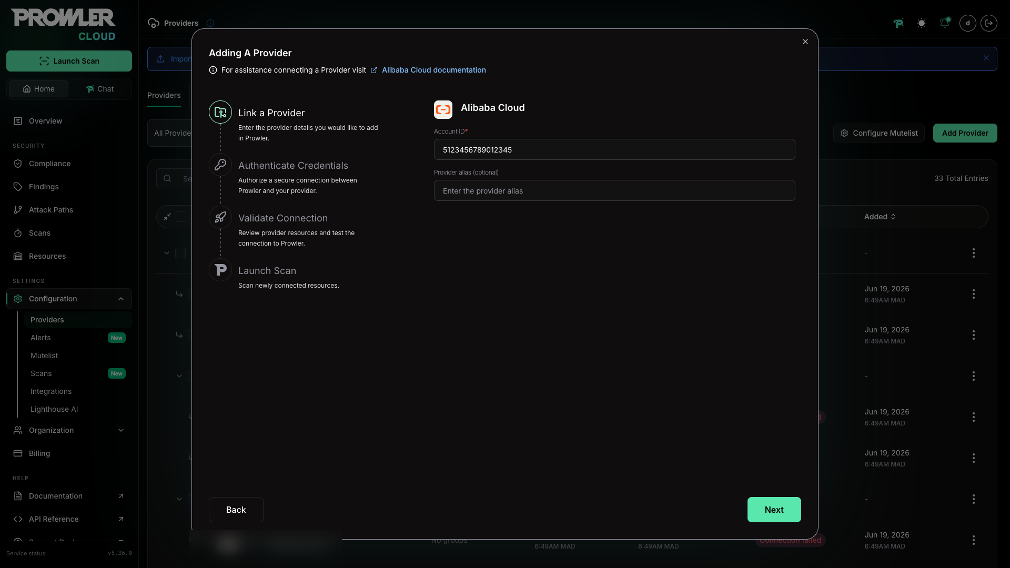Open Mutelist configuration item
1010x568 pixels.
[x=78, y=356]
